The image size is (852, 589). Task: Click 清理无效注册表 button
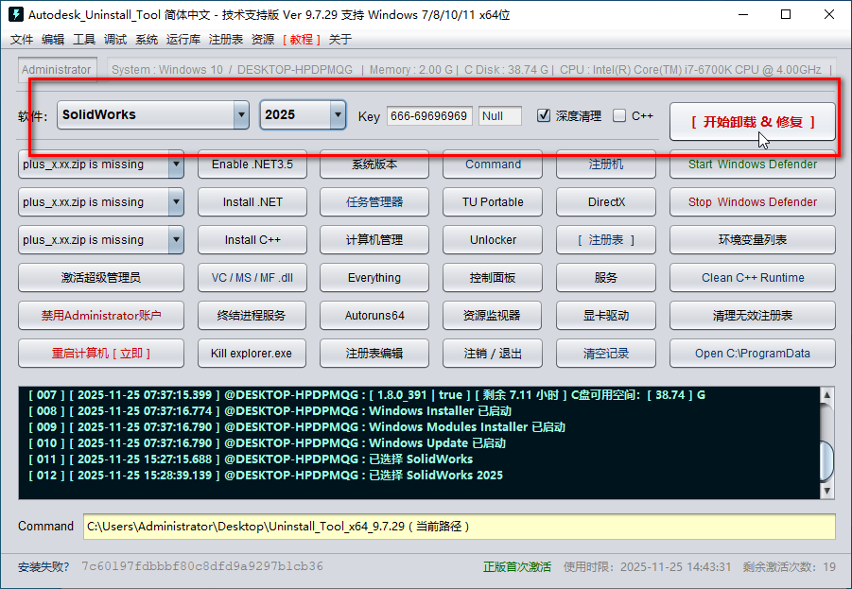(x=753, y=315)
